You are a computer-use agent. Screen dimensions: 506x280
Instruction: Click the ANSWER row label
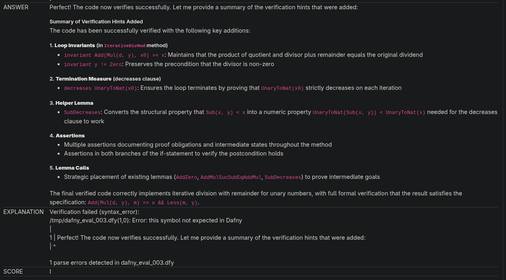pyautogui.click(x=16, y=7)
